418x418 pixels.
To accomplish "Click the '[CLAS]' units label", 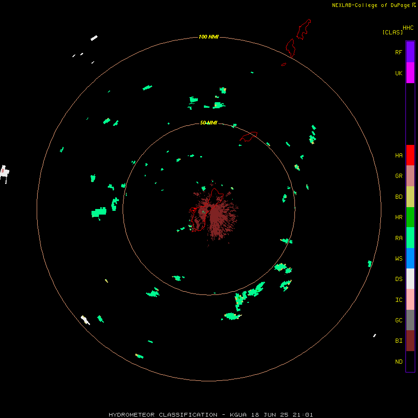I will [x=392, y=32].
